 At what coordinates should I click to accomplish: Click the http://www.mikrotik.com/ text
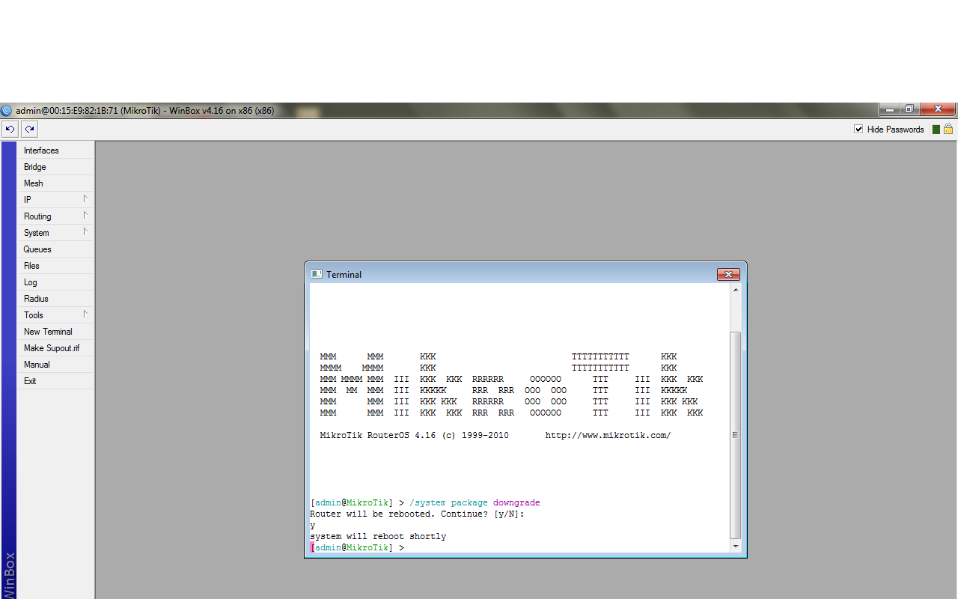[x=608, y=435]
